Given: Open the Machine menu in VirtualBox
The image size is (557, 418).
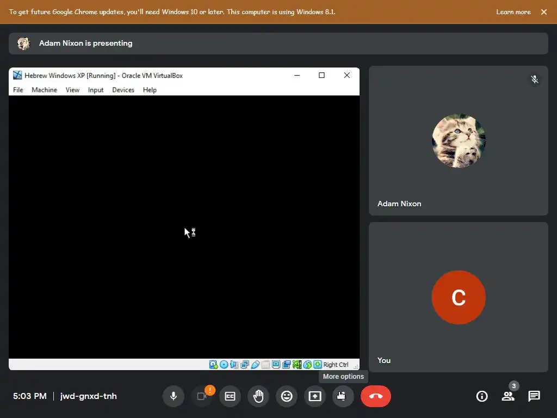Looking at the screenshot, I should [45, 90].
